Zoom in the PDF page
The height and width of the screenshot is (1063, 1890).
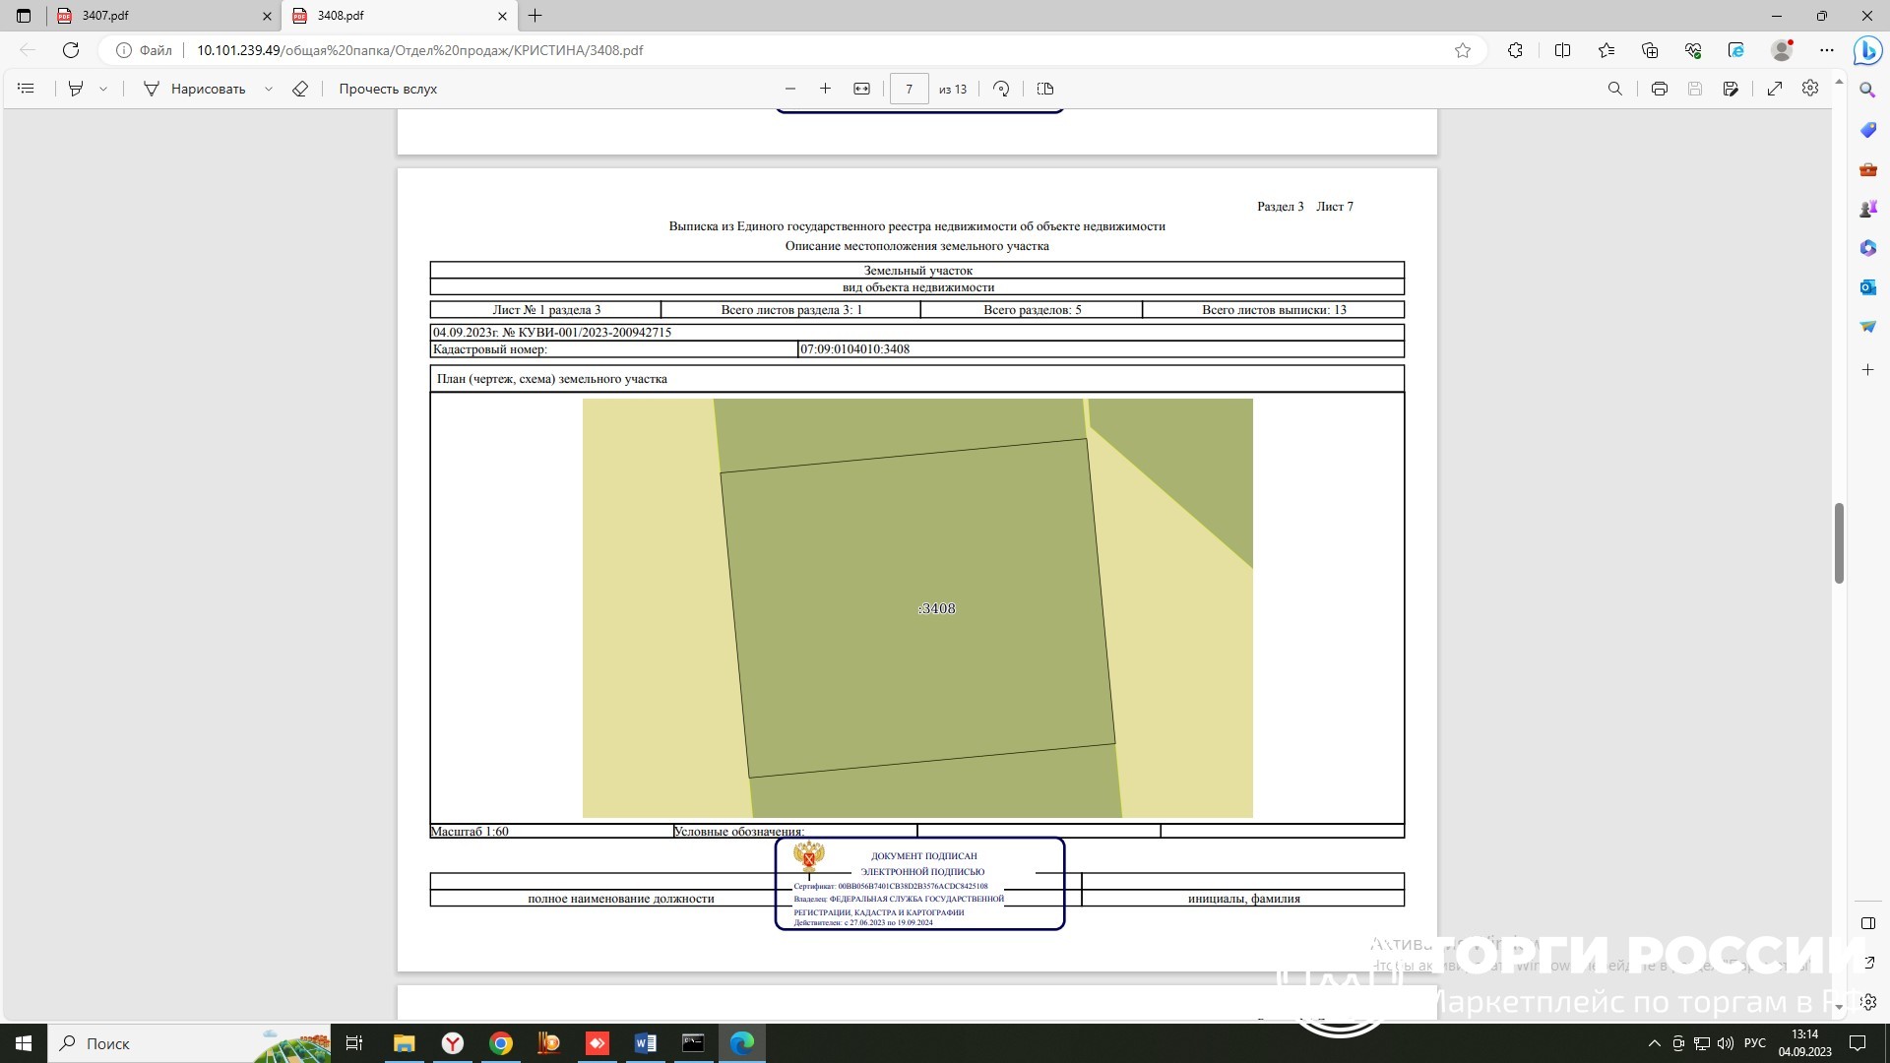coord(825,89)
